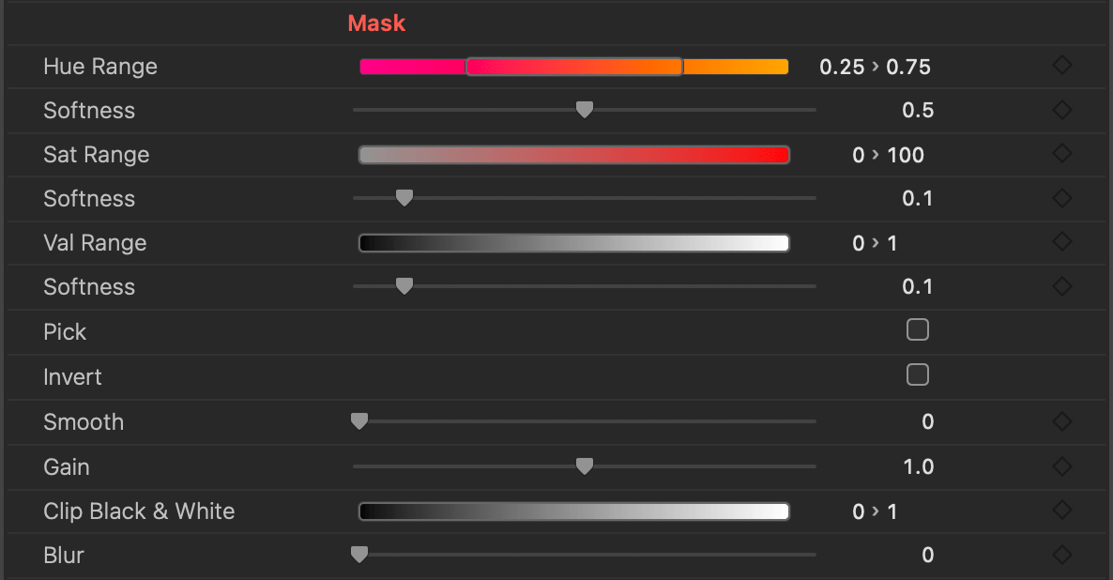
Task: Click the Gain slider handle
Action: pos(584,466)
